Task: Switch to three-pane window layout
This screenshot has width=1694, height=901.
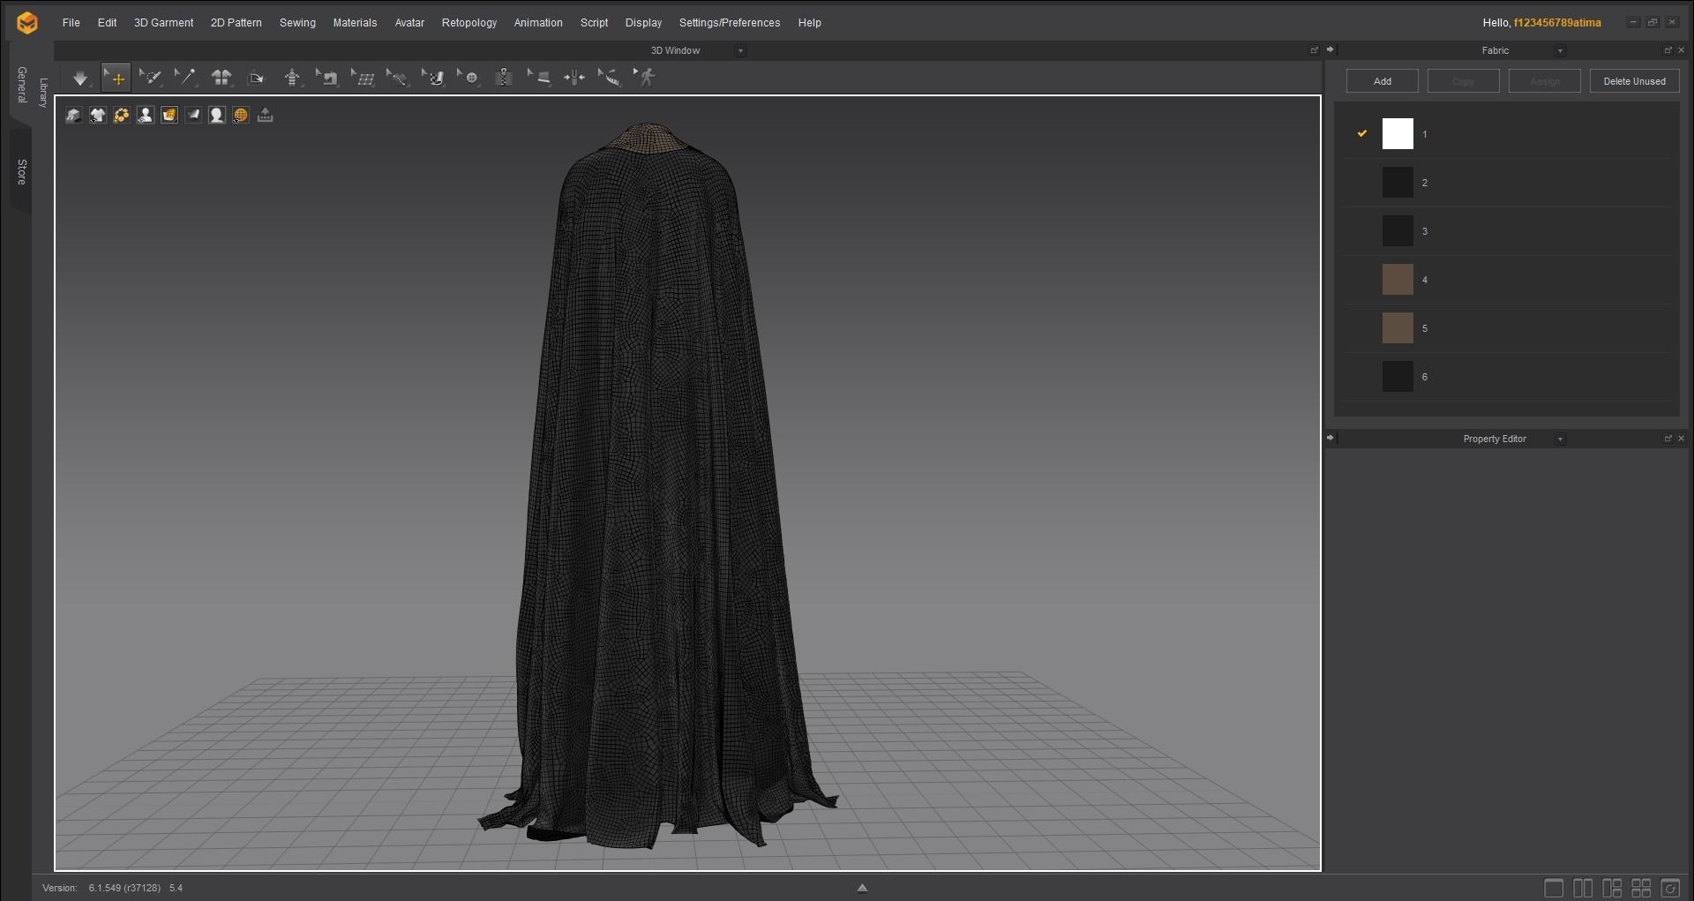Action: [x=1612, y=888]
